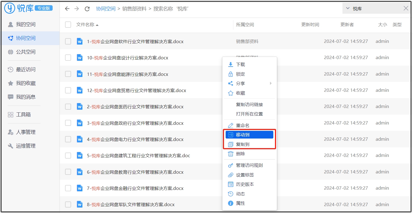Toggle the select-all checkbox in header

click(68, 25)
